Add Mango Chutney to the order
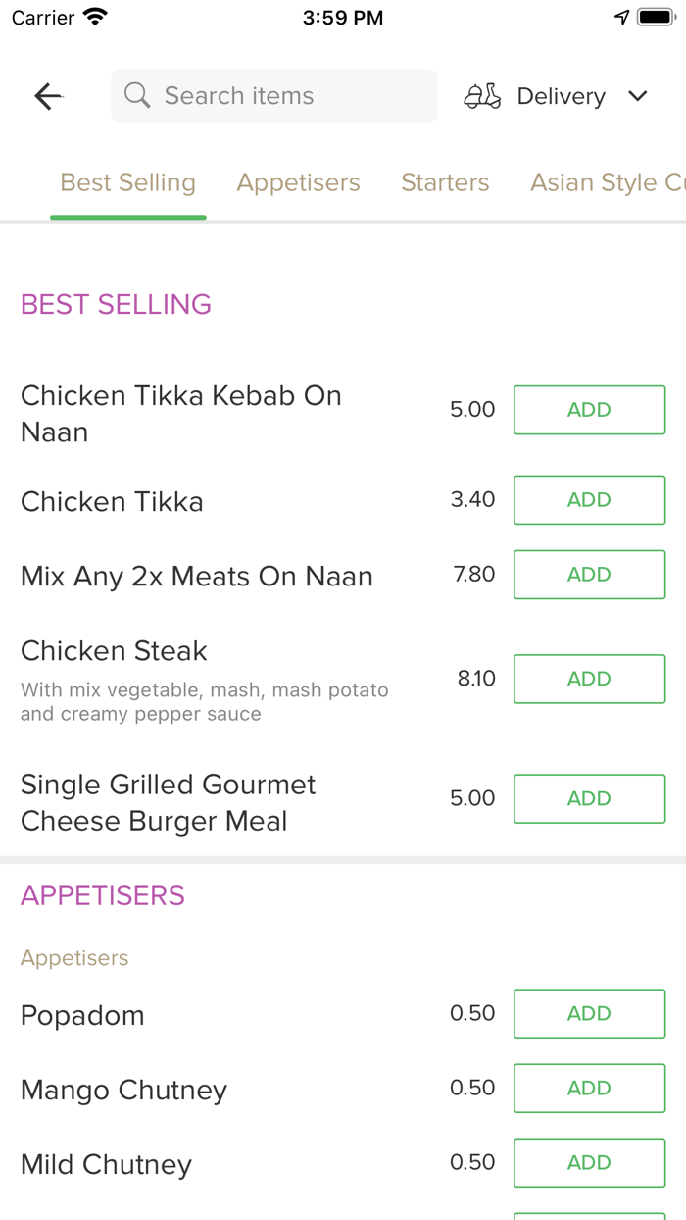Screen dimensions: 686x1220 pyautogui.click(x=589, y=1088)
